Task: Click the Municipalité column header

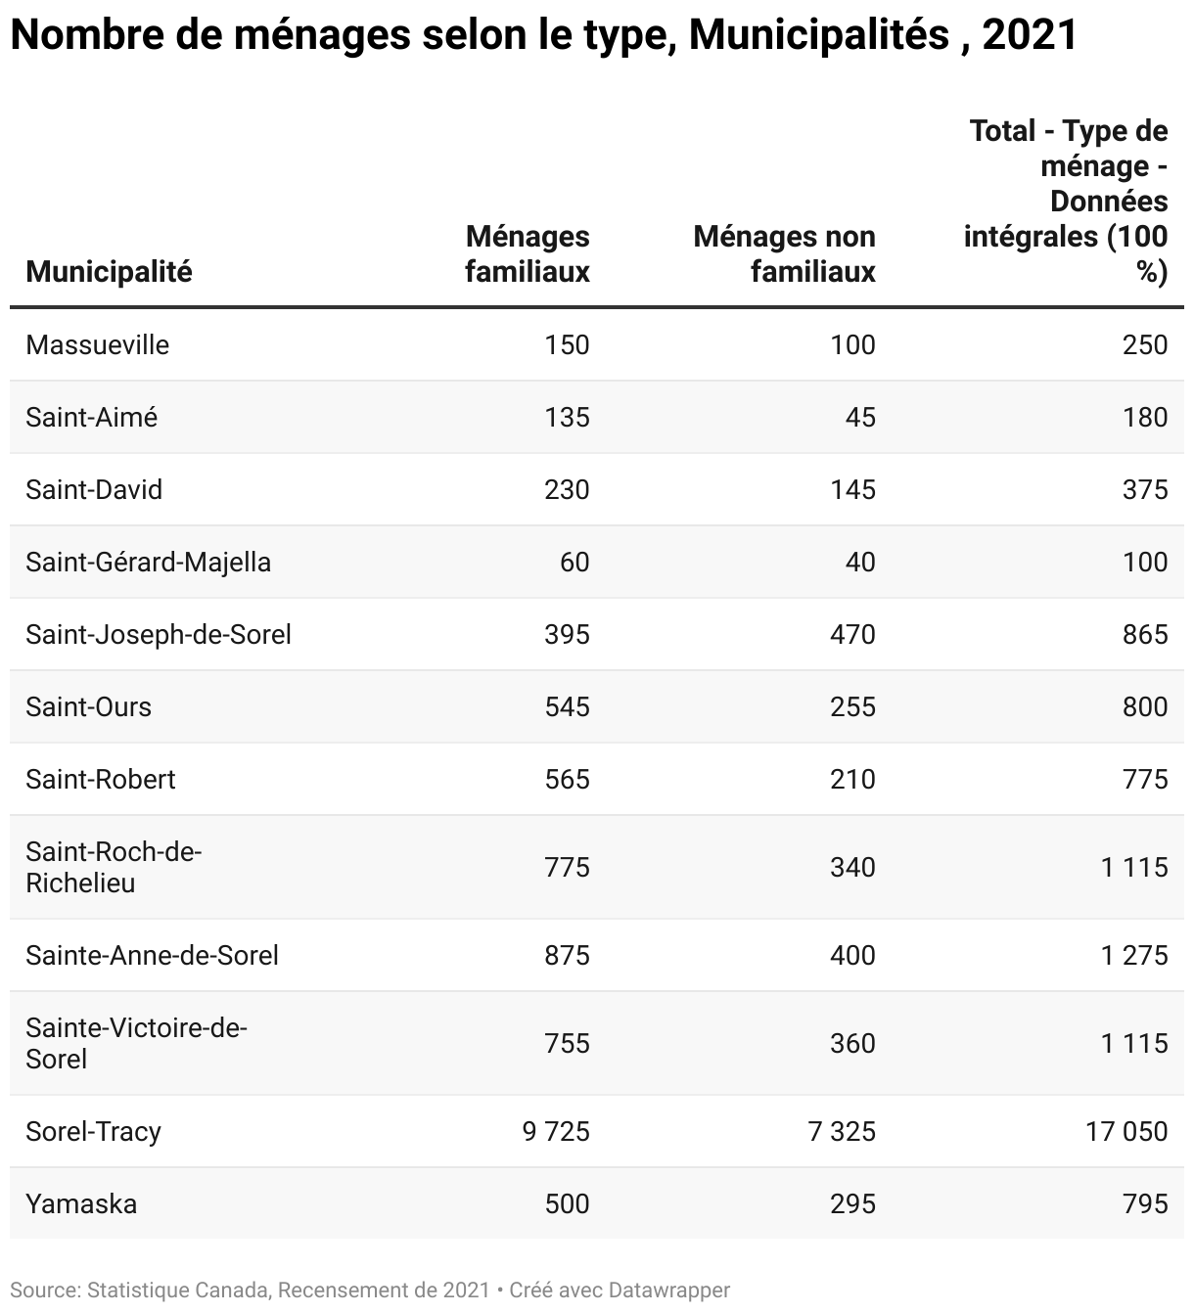Action: point(109,272)
